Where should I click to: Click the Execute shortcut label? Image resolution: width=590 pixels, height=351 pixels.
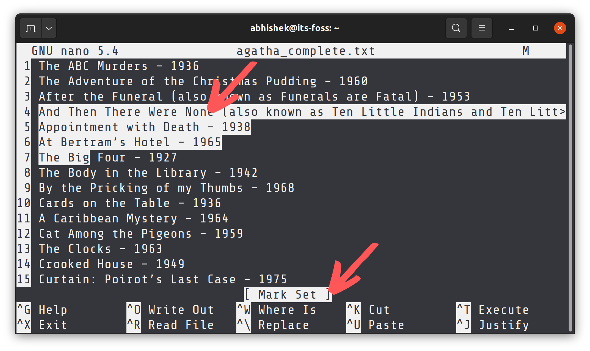(504, 310)
